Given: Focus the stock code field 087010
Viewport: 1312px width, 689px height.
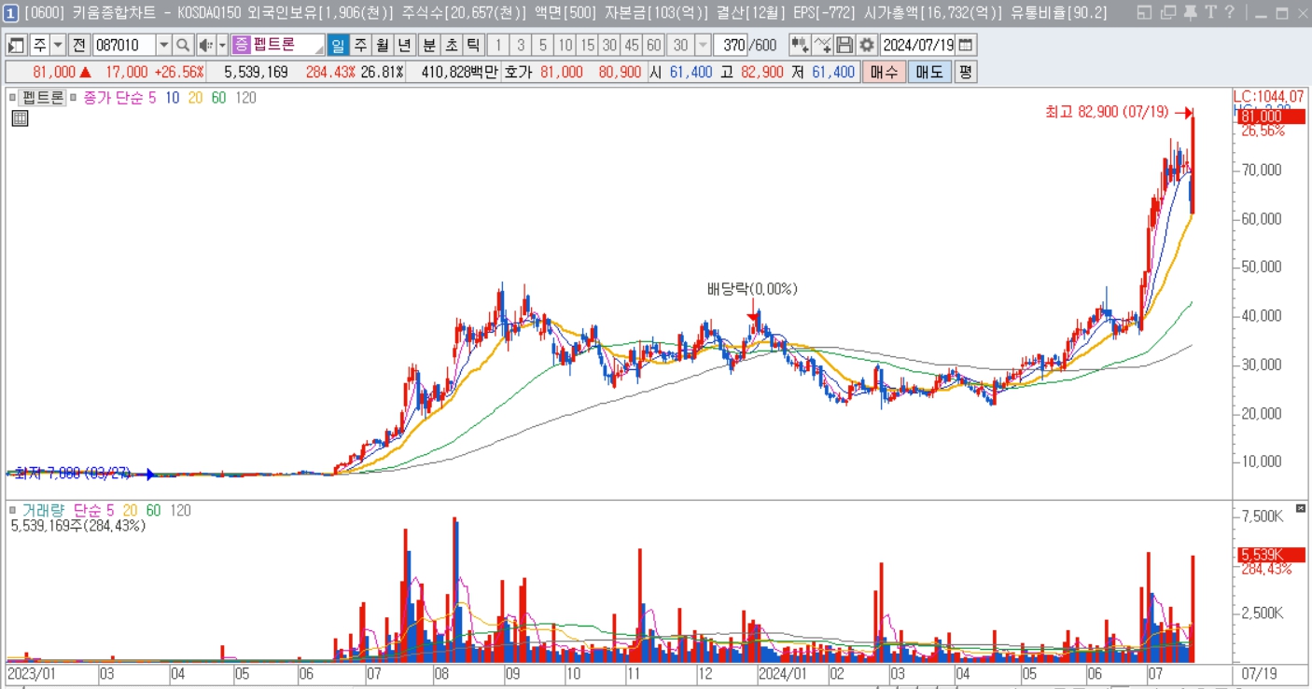Looking at the screenshot, I should 123,45.
